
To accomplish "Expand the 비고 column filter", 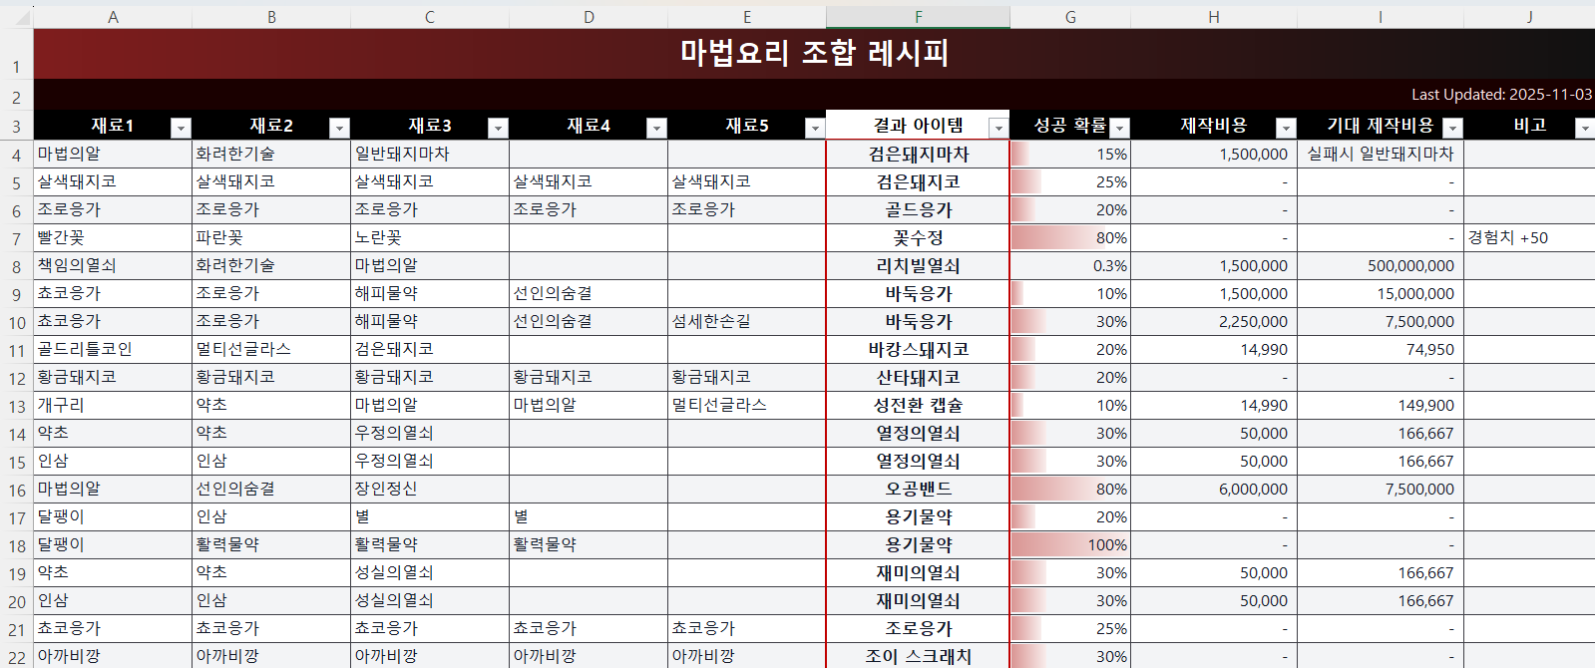I will pos(1584,128).
